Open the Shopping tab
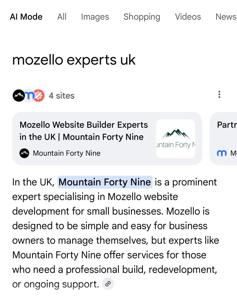The width and height of the screenshot is (237, 302). pyautogui.click(x=142, y=17)
